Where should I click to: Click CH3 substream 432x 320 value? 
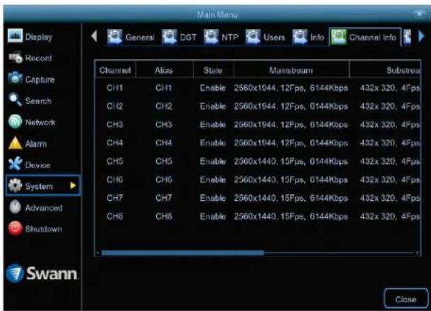[390, 124]
